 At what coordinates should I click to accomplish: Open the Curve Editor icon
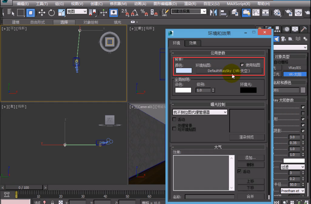[256, 12]
